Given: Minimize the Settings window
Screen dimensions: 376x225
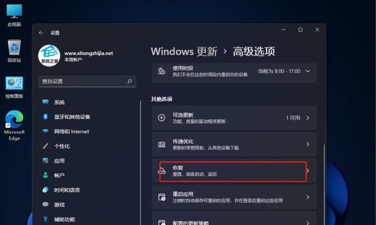Looking at the screenshot, I should tap(284, 30).
